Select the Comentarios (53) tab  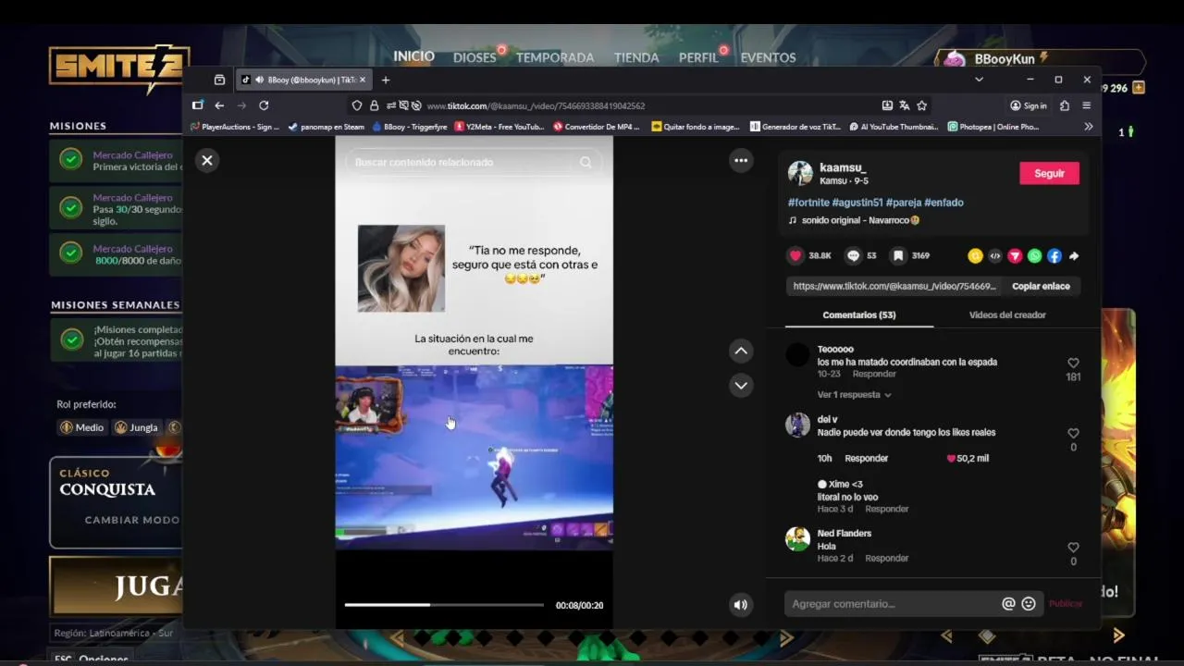pyautogui.click(x=859, y=314)
